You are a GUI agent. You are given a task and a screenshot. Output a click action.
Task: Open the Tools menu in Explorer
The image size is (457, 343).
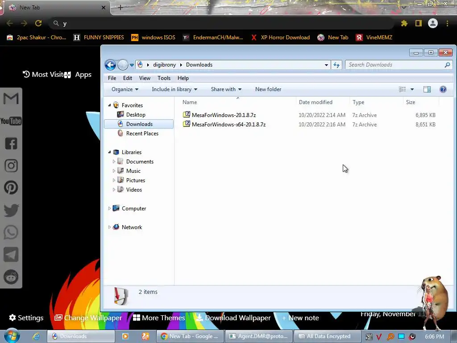click(x=164, y=78)
